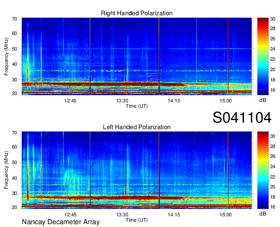Click the 'Right Handed Polarization' title

(137, 13)
